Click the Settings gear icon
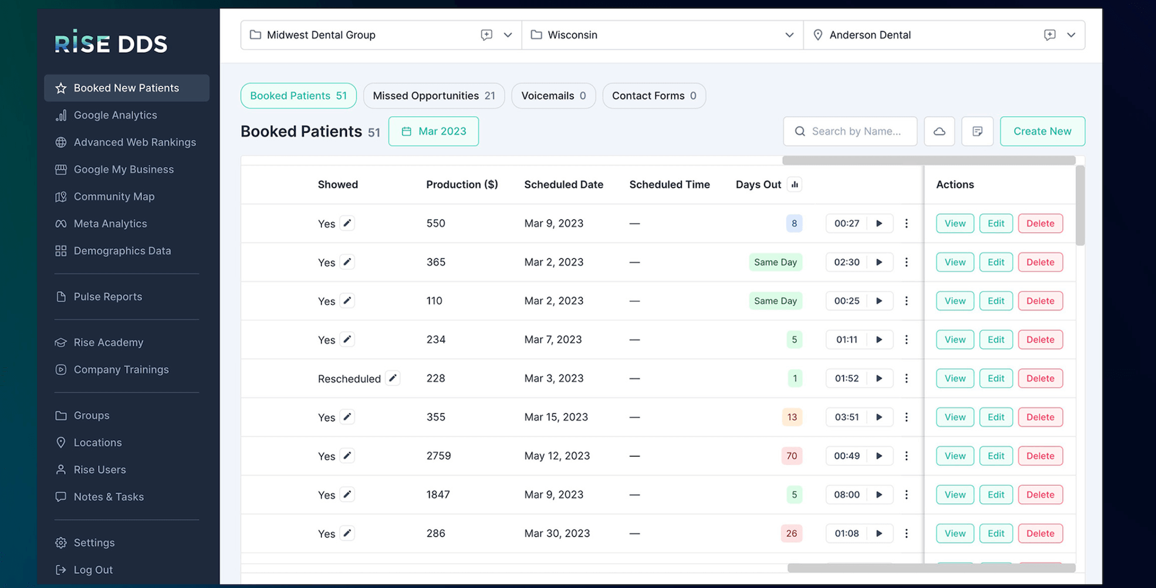The height and width of the screenshot is (588, 1156). coord(60,543)
